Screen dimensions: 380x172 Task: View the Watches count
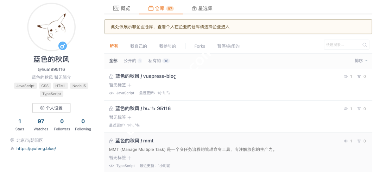(x=41, y=125)
